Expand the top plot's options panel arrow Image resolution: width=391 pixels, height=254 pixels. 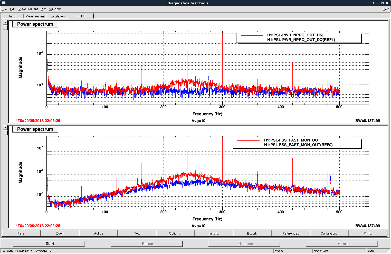[x=5, y=23]
